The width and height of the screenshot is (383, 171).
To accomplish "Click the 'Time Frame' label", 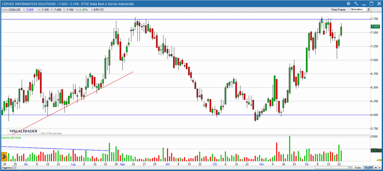I will [x=338, y=10].
